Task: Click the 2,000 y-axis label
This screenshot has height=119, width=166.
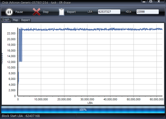Action: 12,90
